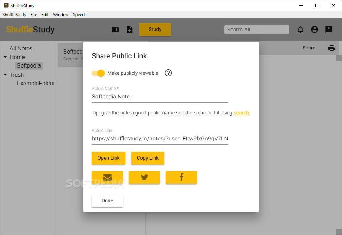The height and width of the screenshot is (235, 342).
Task: Open the Edit menu
Action: (x=45, y=15)
